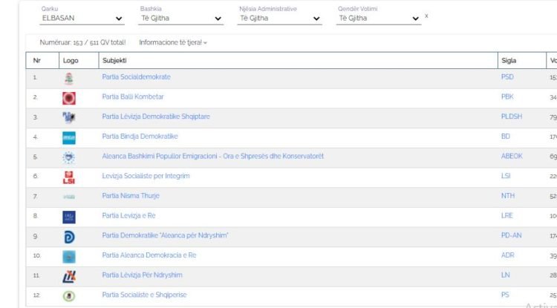Click the ABEOK sigla link
This screenshot has width=557, height=308.
[512, 157]
